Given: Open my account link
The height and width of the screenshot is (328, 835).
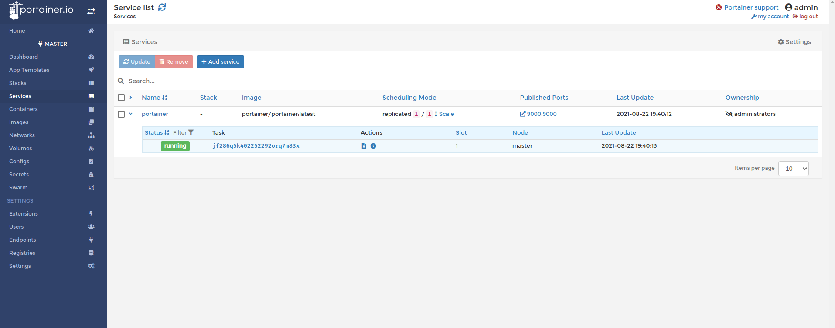Looking at the screenshot, I should coord(770,17).
